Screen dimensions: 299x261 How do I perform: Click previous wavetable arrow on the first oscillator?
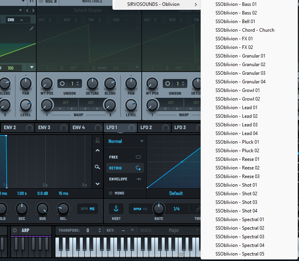point(27,11)
